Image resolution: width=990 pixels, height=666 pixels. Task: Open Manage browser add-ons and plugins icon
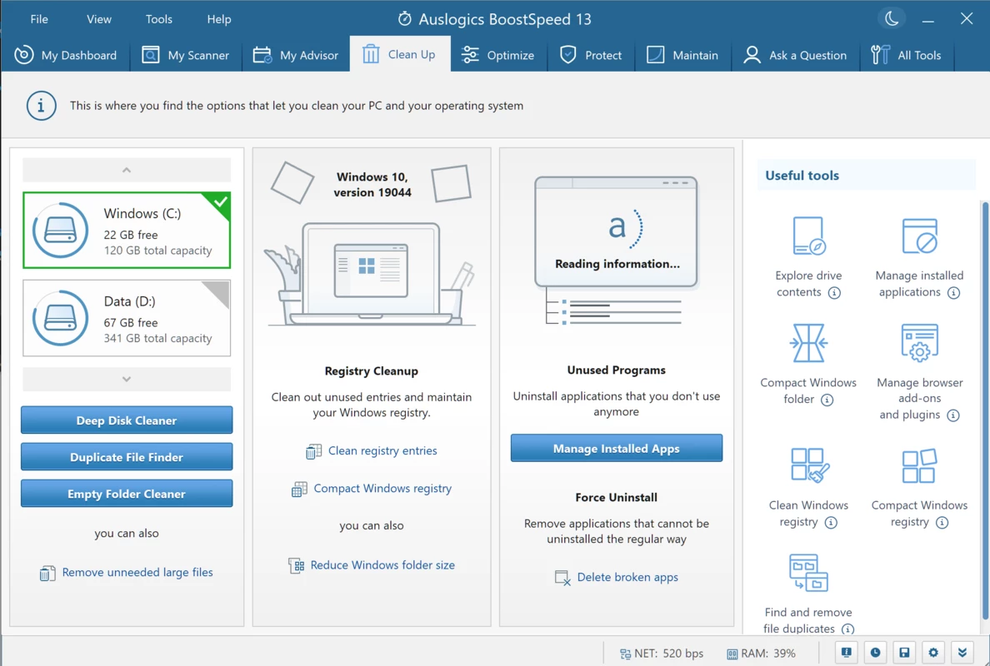coord(919,343)
